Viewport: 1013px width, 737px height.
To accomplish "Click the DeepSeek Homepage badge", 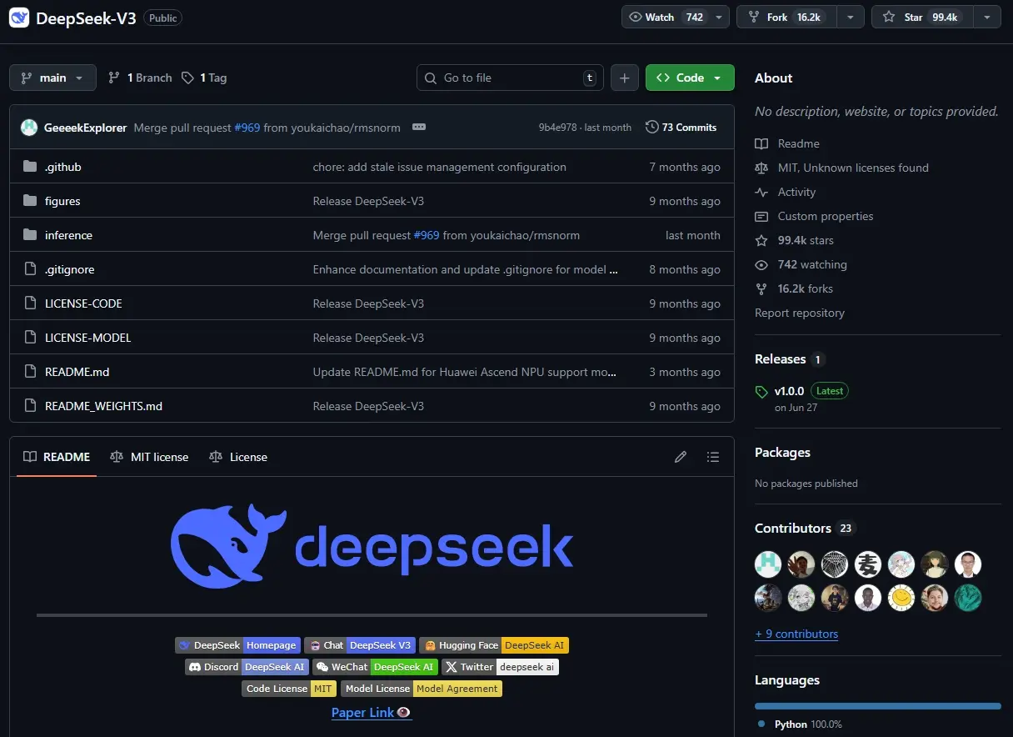I will point(237,645).
